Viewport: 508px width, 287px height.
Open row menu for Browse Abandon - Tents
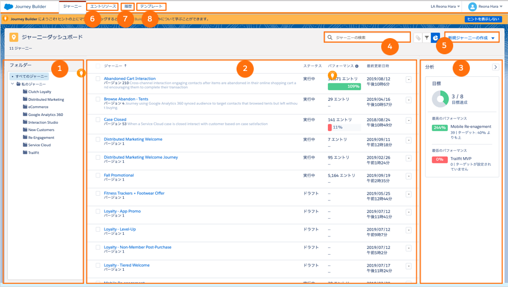pos(408,100)
